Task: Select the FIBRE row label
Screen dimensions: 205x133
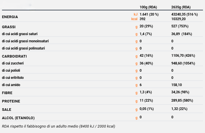Action: click(x=7, y=93)
